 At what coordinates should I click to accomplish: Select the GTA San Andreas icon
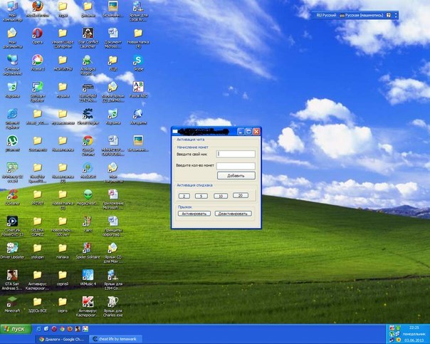point(12,280)
